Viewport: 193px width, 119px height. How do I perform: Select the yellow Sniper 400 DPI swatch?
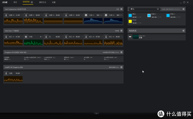[x=130, y=21]
